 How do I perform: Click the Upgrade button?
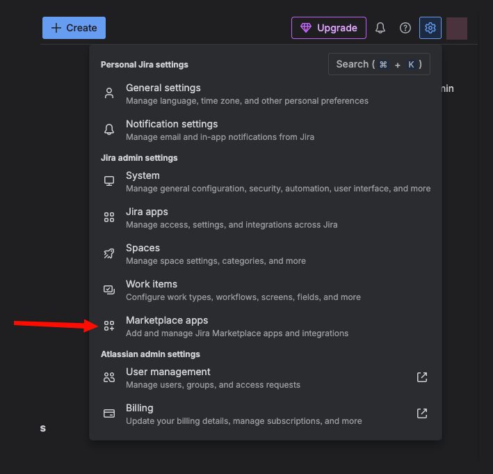(329, 28)
